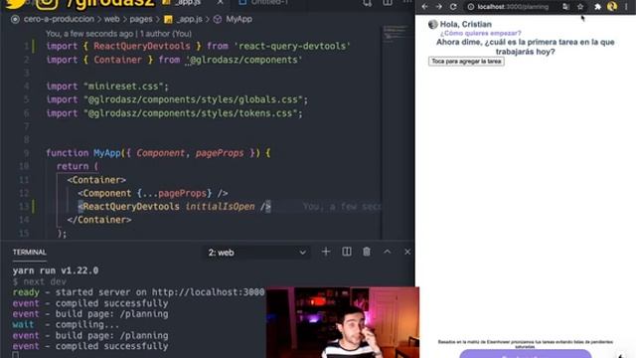Open the _app.js breadcrumb item
The width and height of the screenshot is (636, 358).
pyautogui.click(x=189, y=19)
